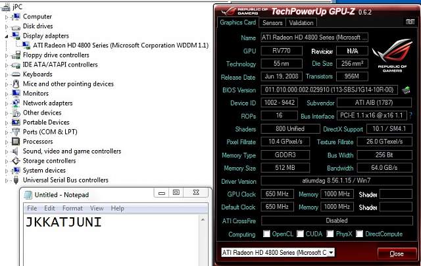Click the BIOS save chip icon in GPU-Z
421x266 pixels.
pos(406,90)
